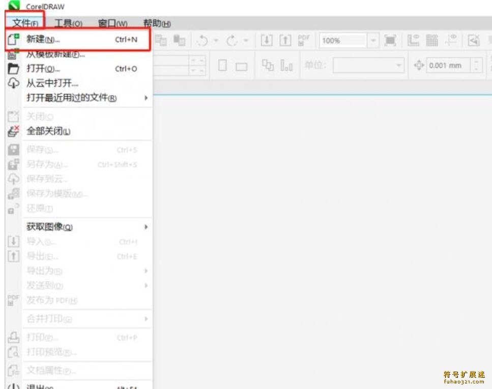Image resolution: width=492 pixels, height=389 pixels.
Task: Click the 发布为 PDF(H) menu entry
Action: (x=78, y=300)
